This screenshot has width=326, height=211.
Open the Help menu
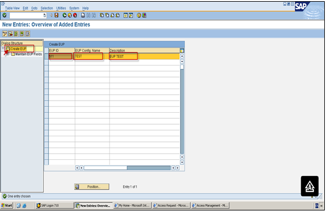85,8
